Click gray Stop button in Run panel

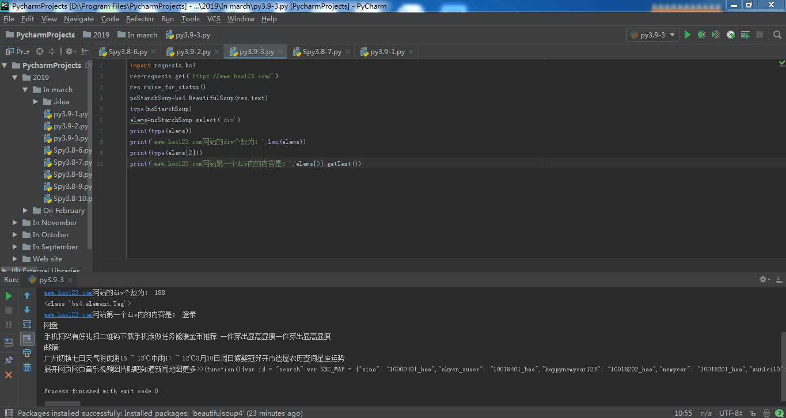(x=9, y=310)
